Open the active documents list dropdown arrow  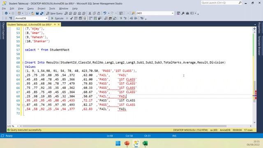(255, 25)
